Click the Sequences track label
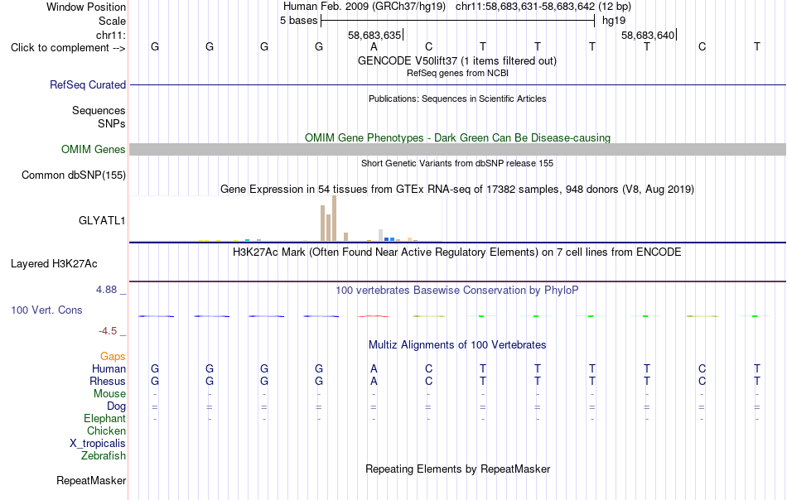787x500 pixels. (x=99, y=110)
